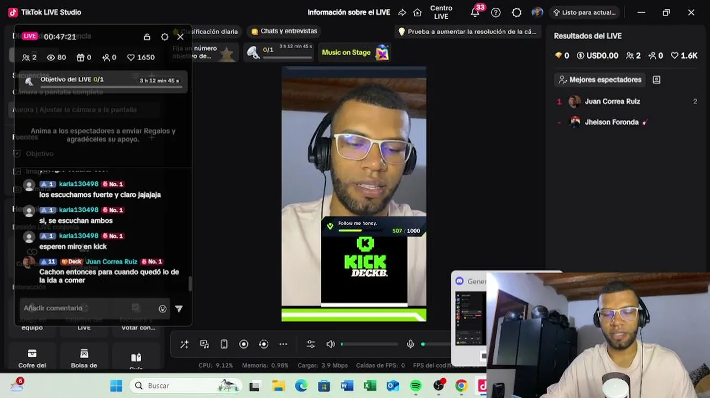Image resolution: width=710 pixels, height=398 pixels.
Task: Click the media music icon in control bar
Action: coord(204,344)
